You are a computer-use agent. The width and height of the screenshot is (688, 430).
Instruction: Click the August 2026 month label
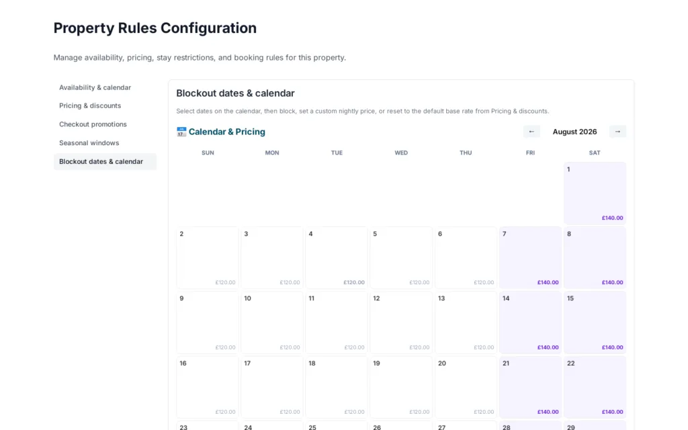click(574, 132)
